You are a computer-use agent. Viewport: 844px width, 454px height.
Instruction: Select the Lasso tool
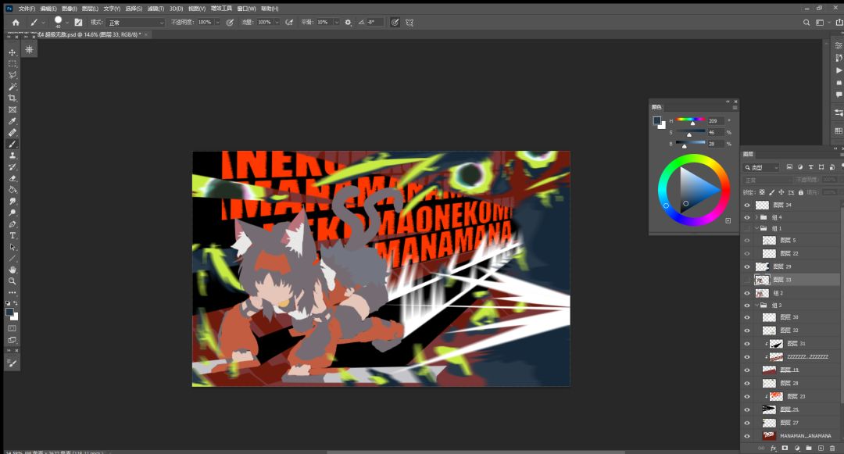click(x=13, y=75)
